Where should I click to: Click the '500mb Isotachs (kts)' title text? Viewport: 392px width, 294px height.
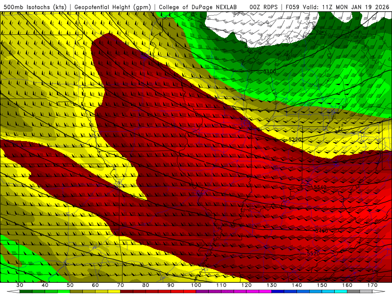35,7
